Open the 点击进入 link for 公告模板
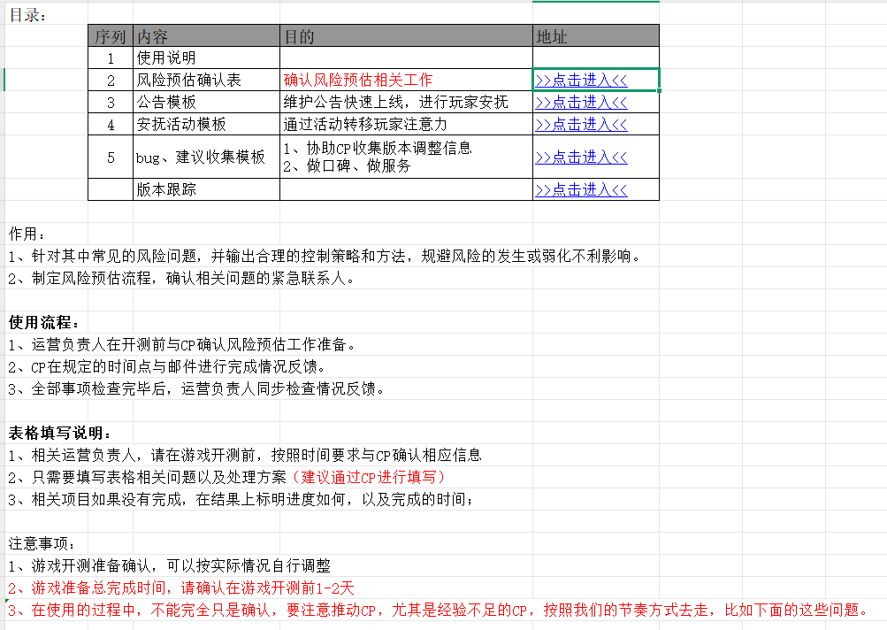887x630 pixels. coord(582,103)
